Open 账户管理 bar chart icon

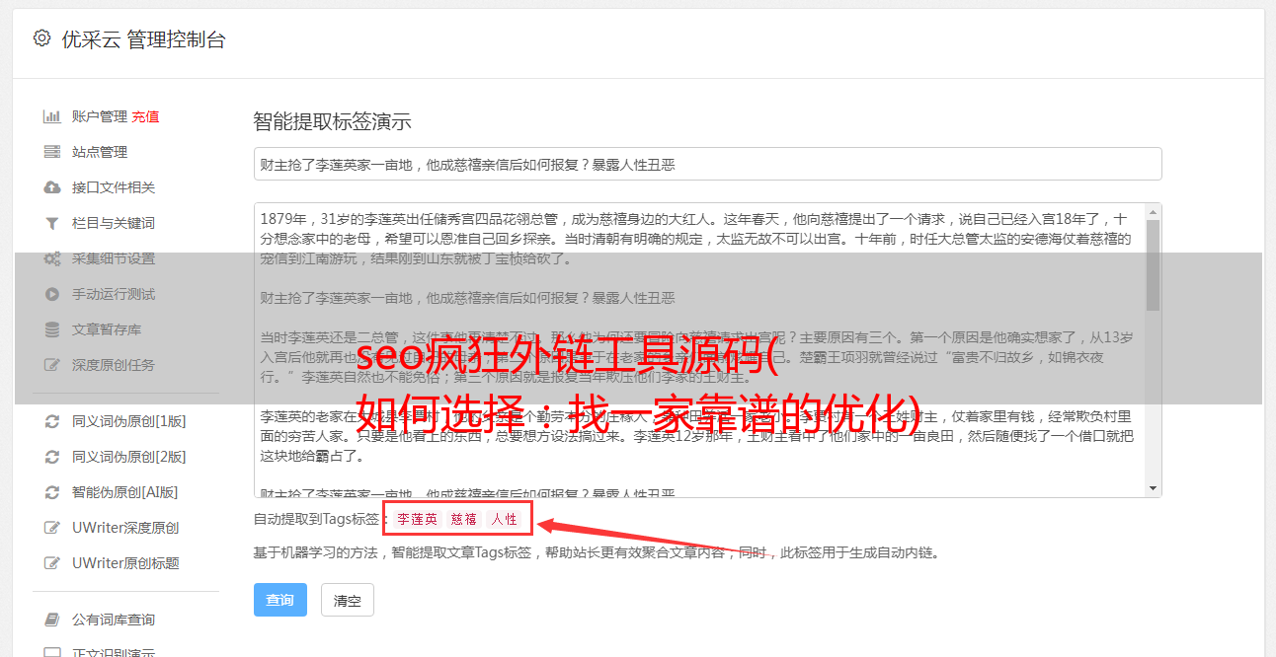(51, 116)
